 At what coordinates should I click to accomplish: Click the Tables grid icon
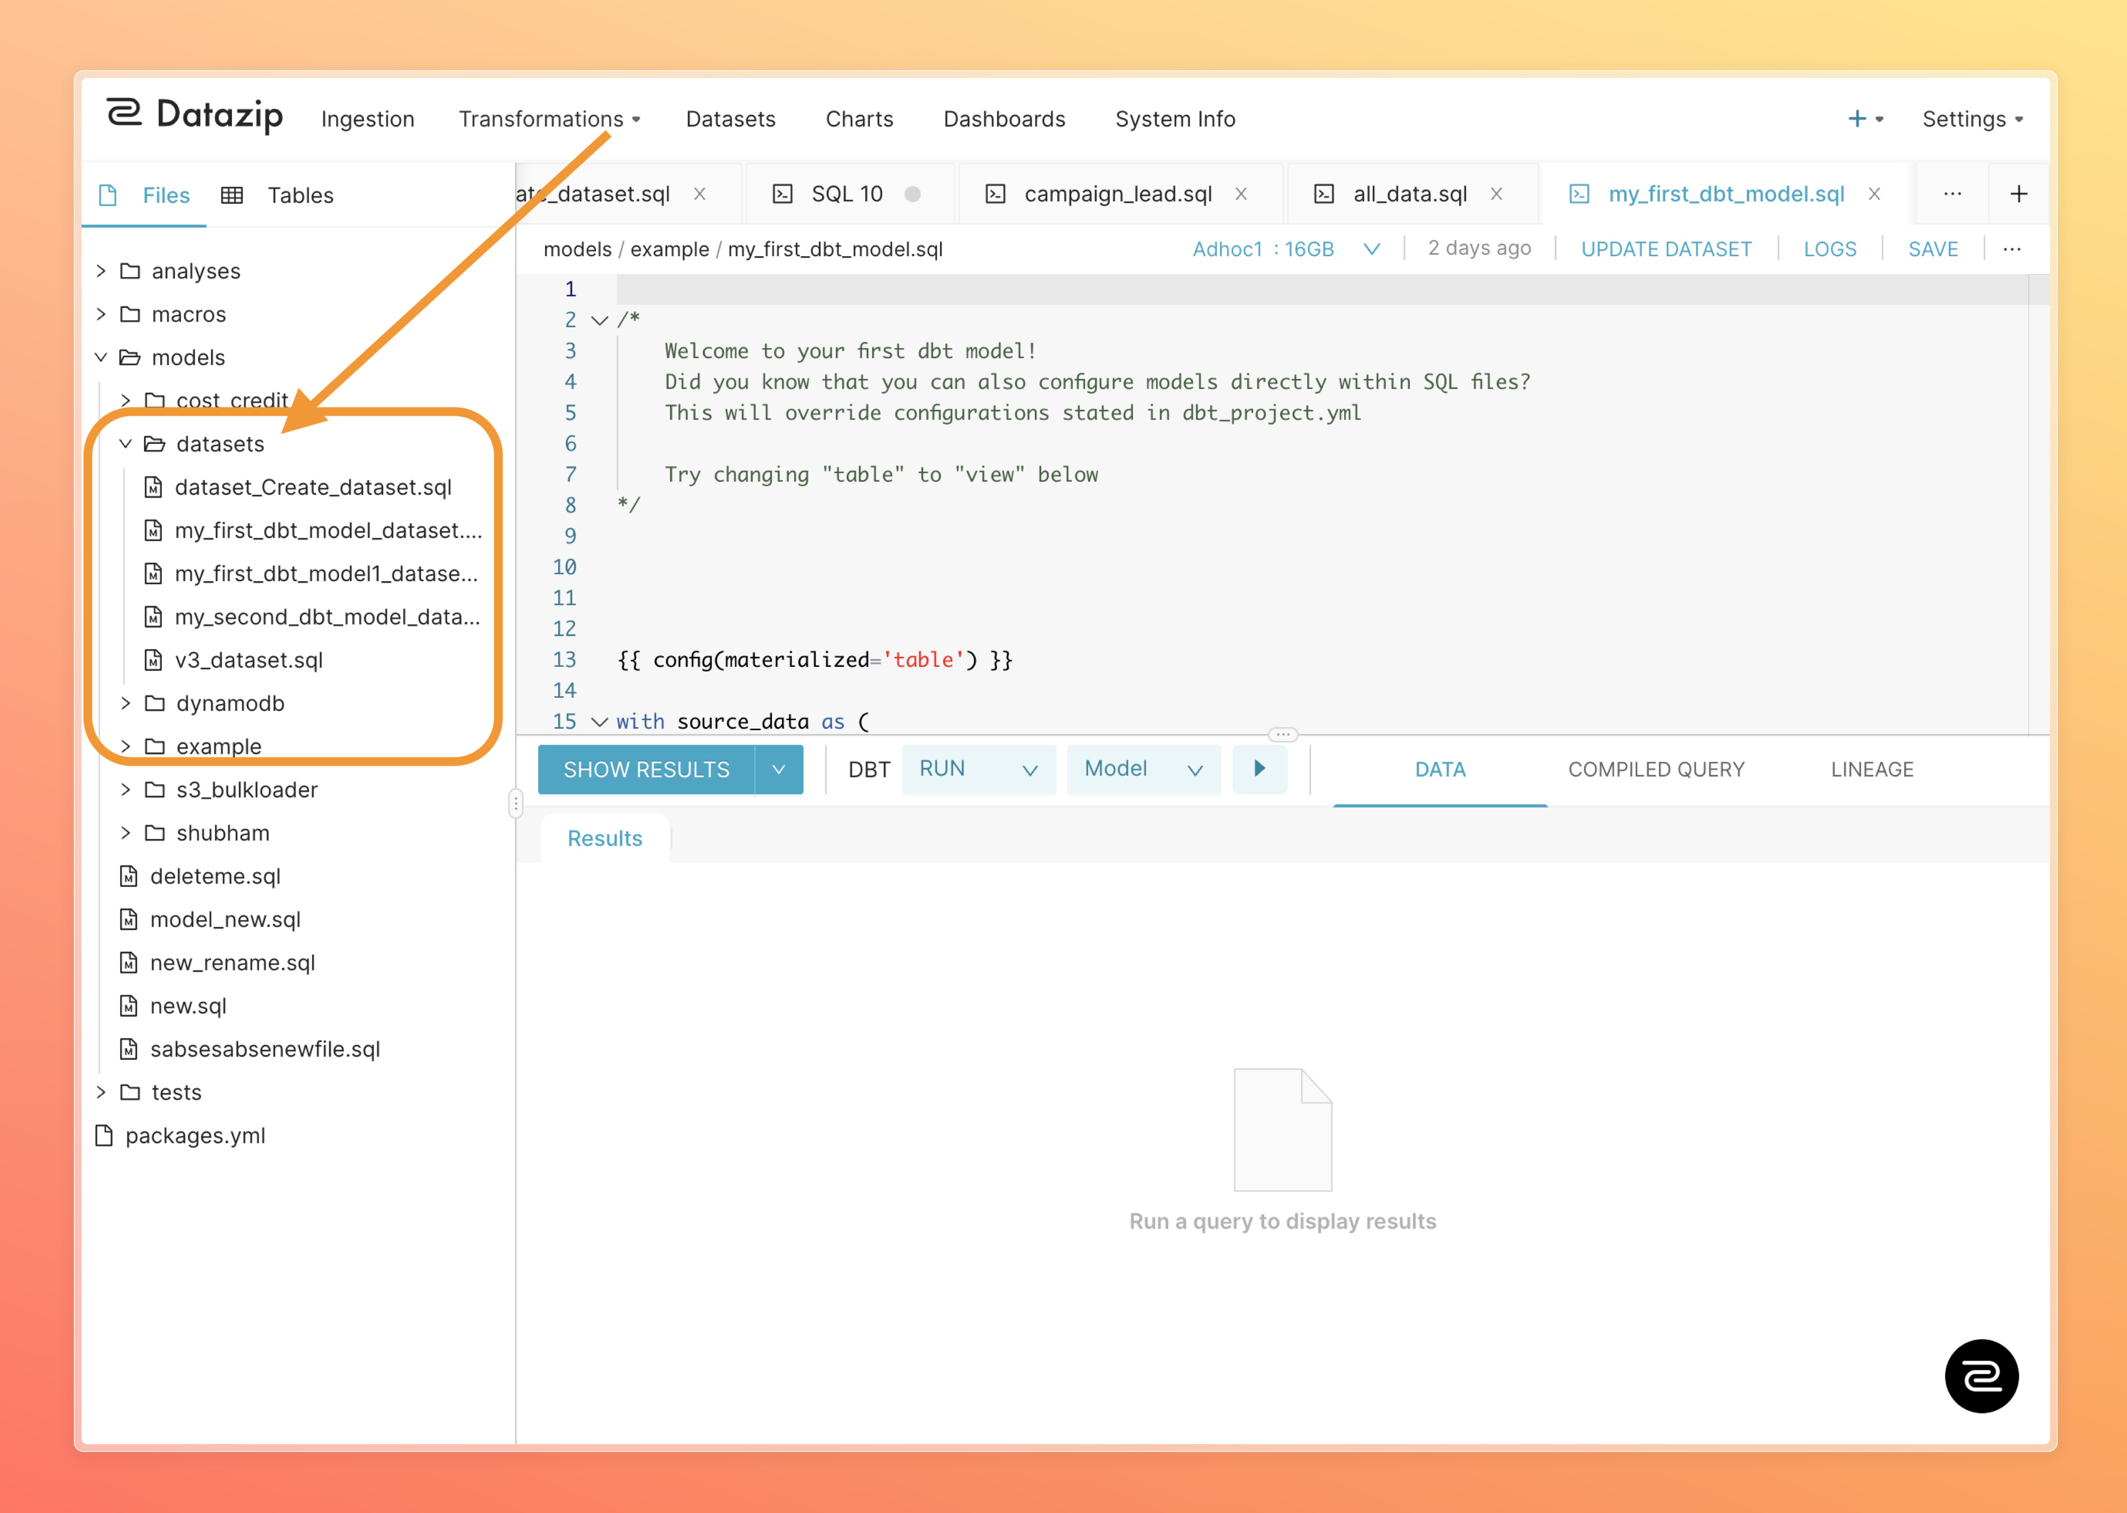[x=232, y=195]
